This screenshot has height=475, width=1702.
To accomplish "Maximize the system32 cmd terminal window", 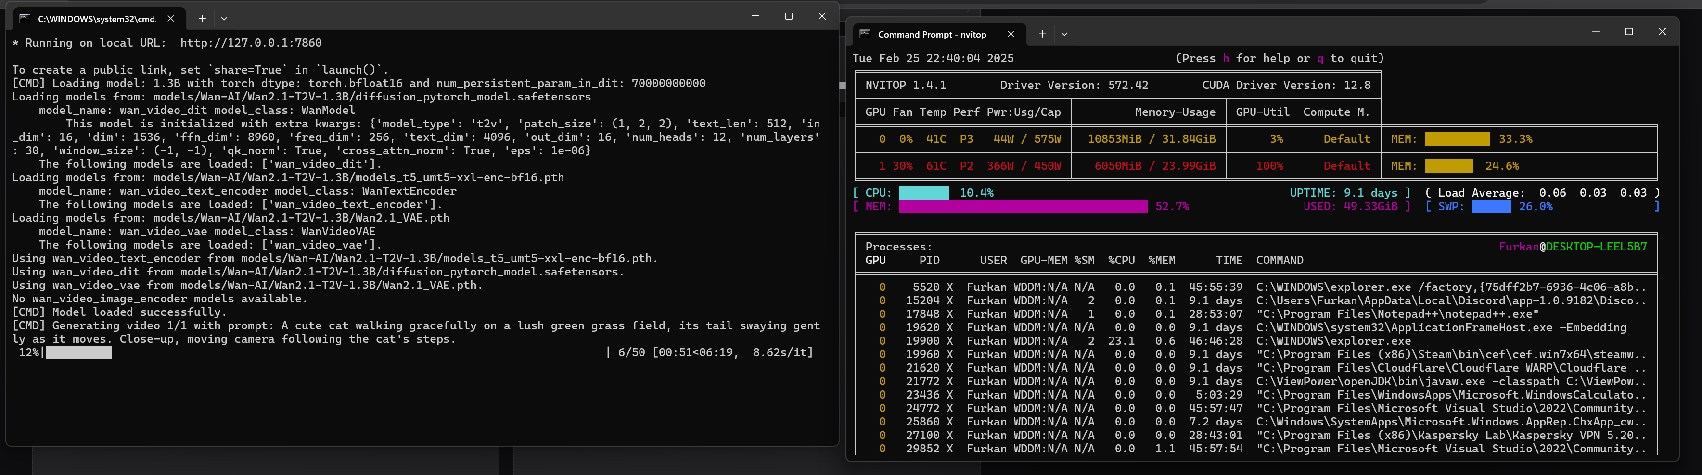I will pyautogui.click(x=788, y=16).
